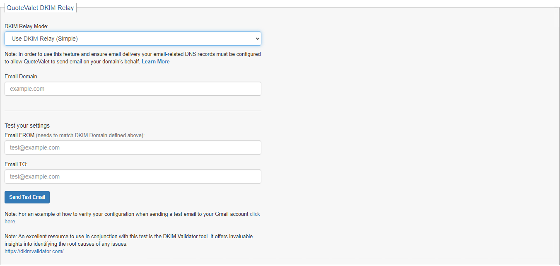
Task: Click the horizontal divider above Test your settings
Action: [x=133, y=111]
